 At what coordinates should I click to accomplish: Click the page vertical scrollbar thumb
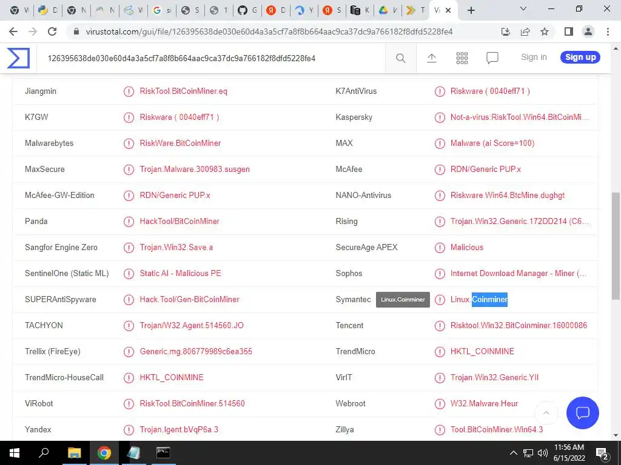(x=616, y=246)
